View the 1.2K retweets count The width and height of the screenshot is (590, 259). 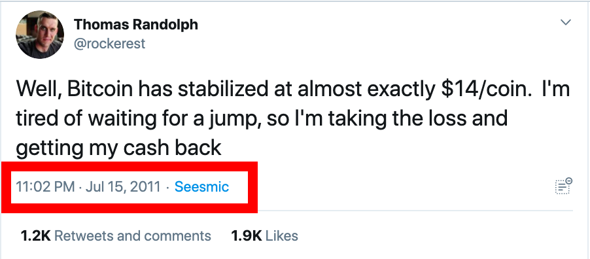point(35,236)
